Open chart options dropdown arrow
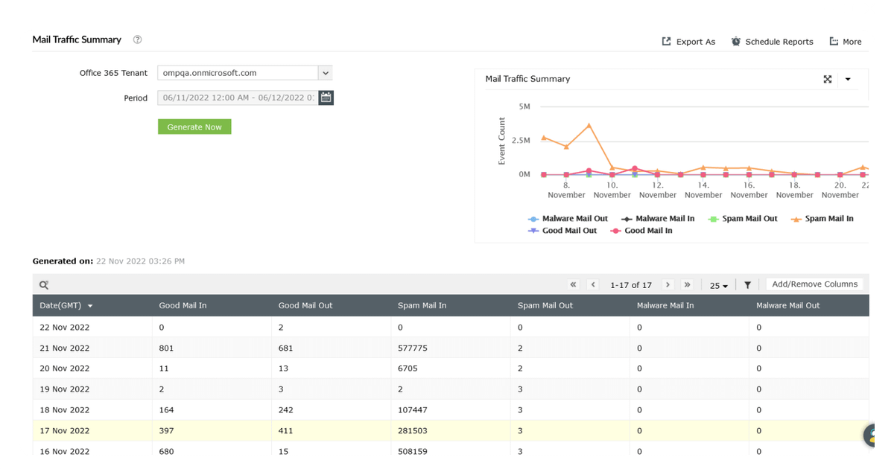The height and width of the screenshot is (469, 894). 848,79
